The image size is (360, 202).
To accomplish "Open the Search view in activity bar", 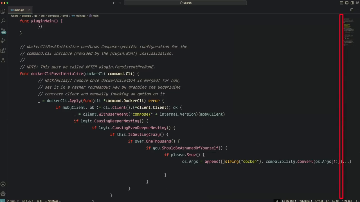I will [3, 21].
